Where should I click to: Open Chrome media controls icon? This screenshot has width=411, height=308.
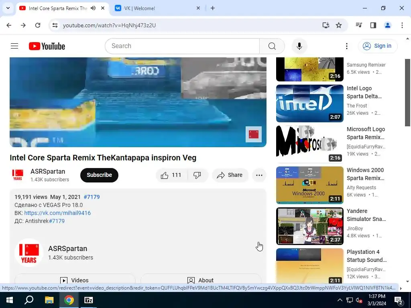(x=359, y=25)
